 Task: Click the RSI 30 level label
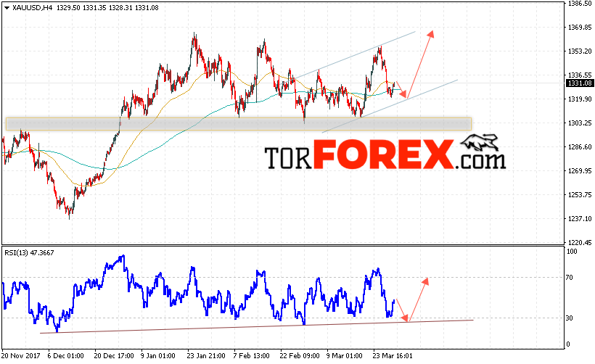click(x=569, y=318)
